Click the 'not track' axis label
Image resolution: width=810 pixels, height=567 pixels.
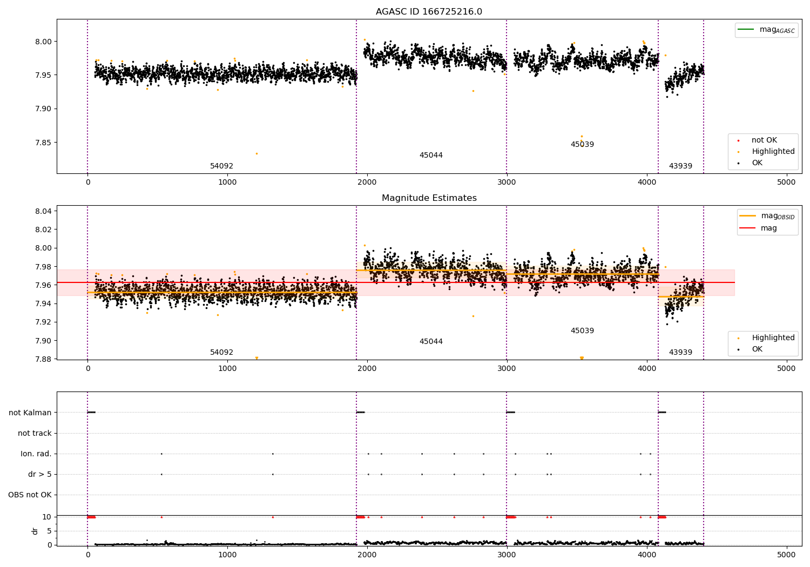35,433
